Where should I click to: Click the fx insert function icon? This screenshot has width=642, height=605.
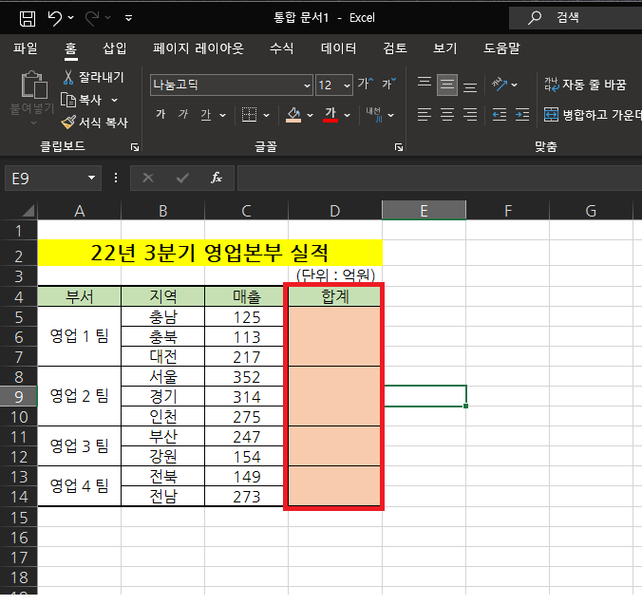coord(217,178)
